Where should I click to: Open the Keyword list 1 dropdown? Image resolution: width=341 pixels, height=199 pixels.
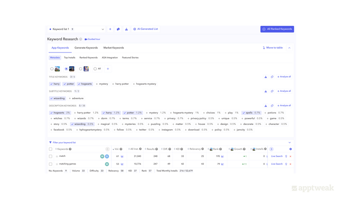76,29
